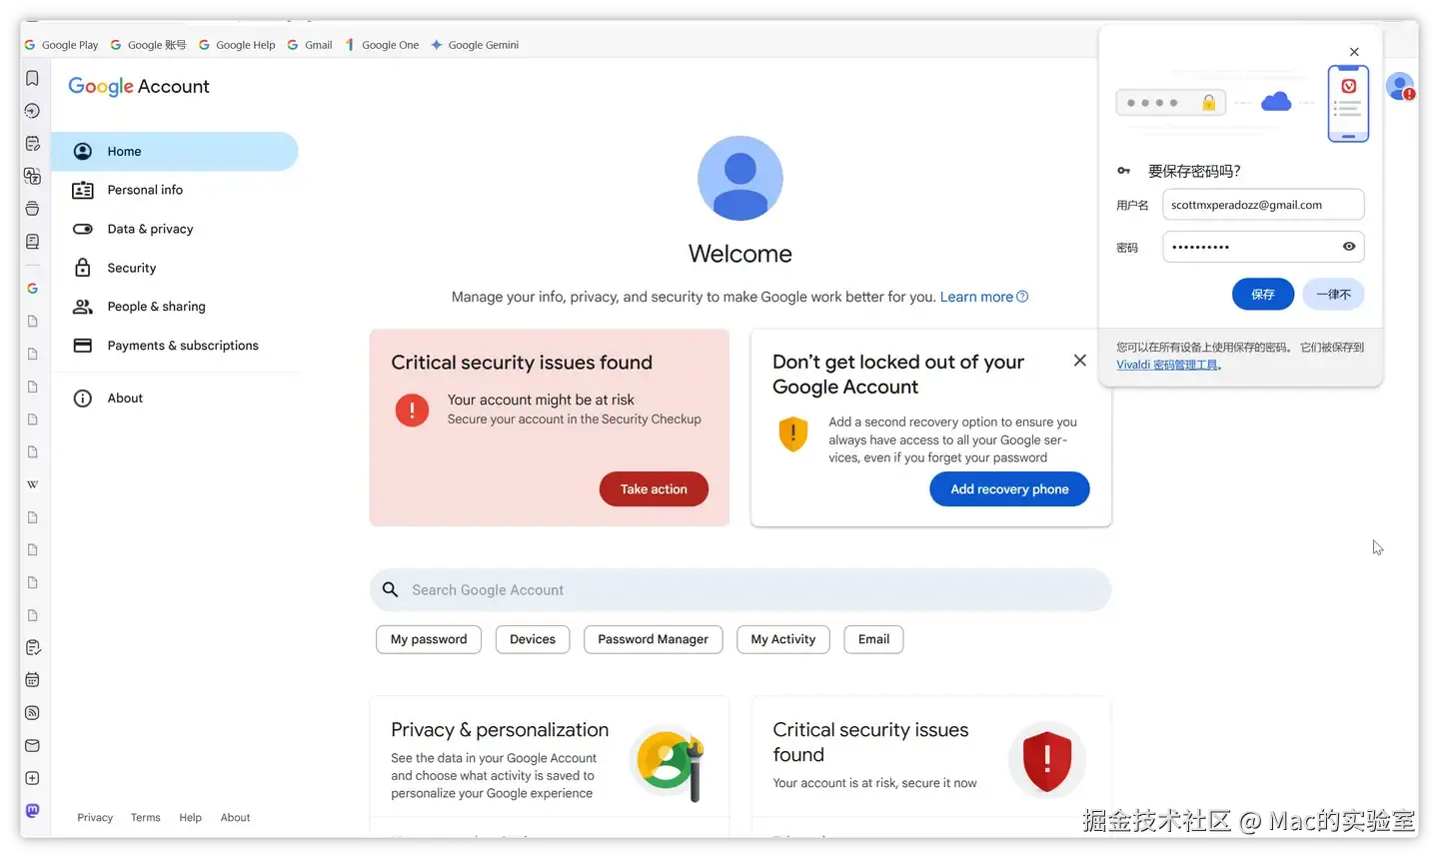Click the large Welcome profile picture
Image resolution: width=1439 pixels, height=858 pixels.
(x=740, y=179)
